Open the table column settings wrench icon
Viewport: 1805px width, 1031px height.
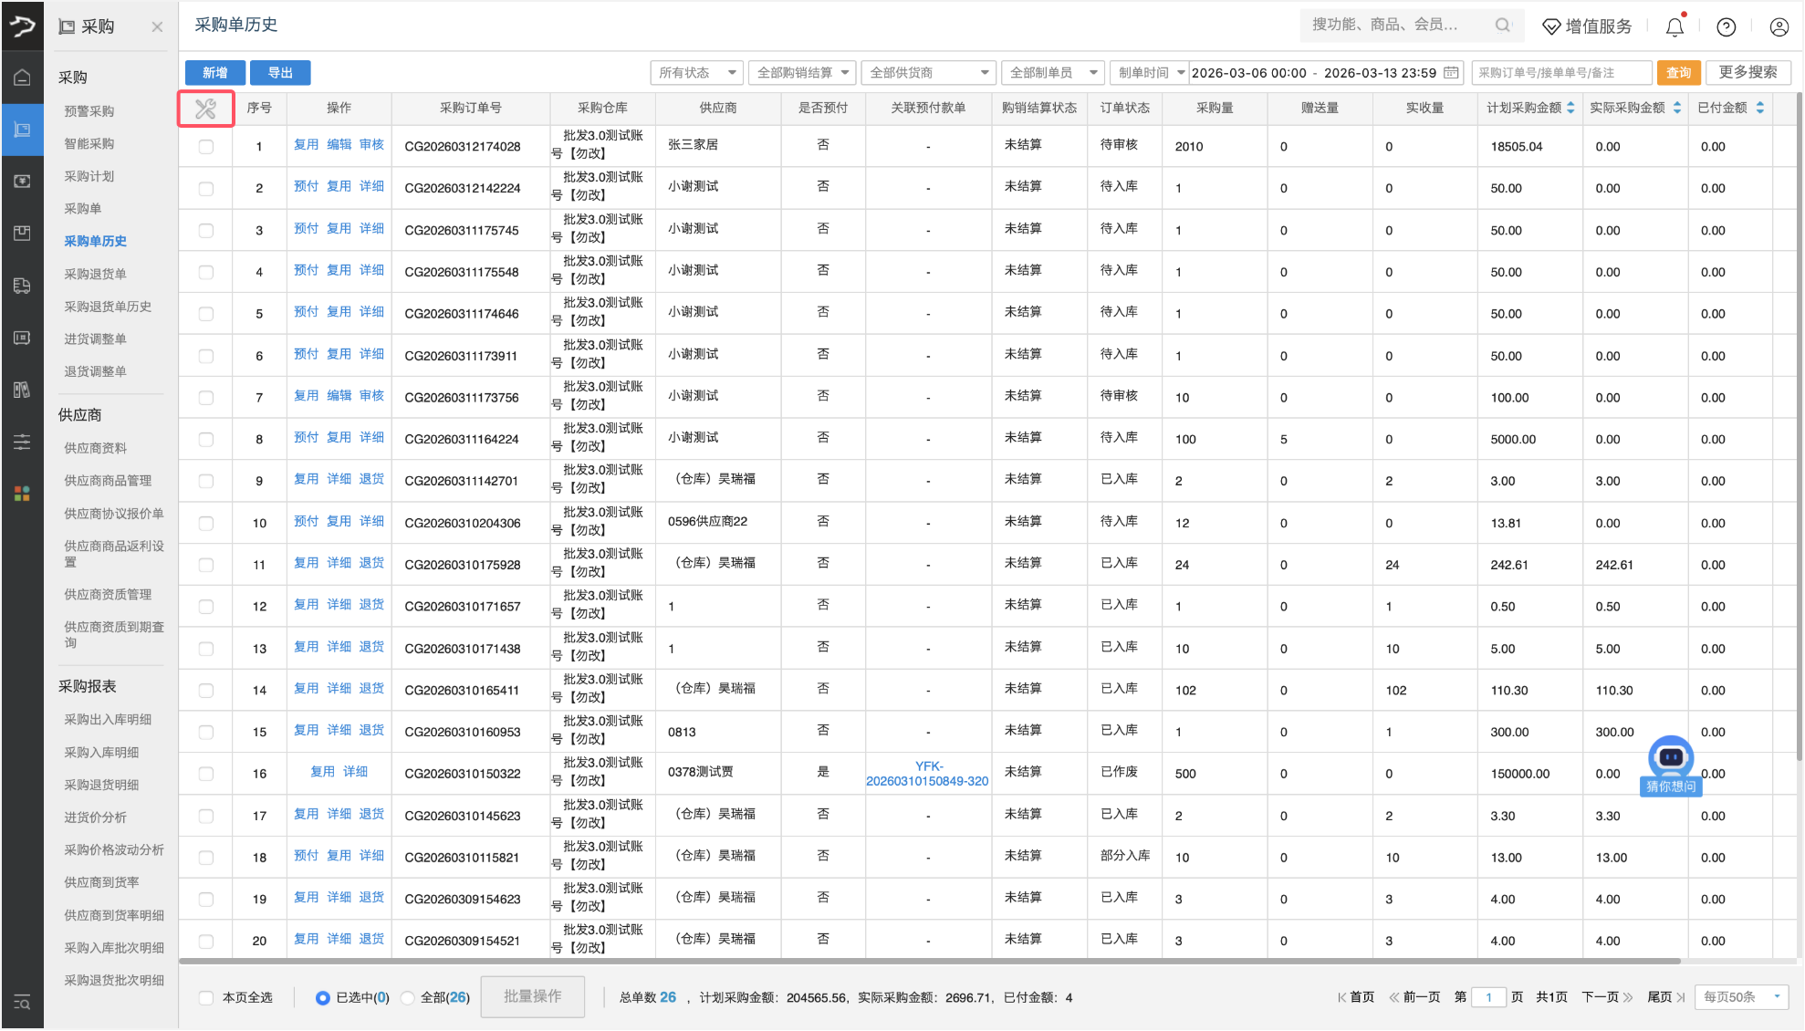[x=205, y=109]
